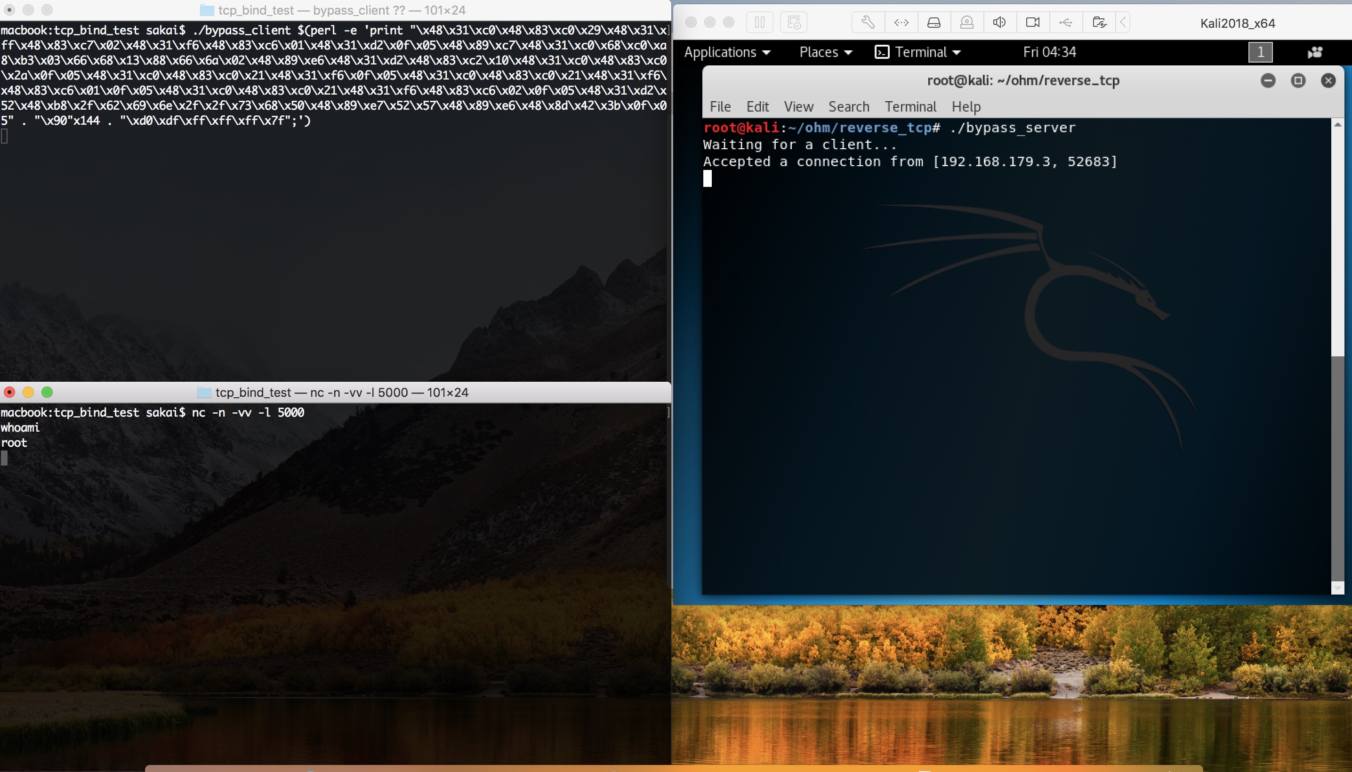Open the Terminal app icon in top bar
1352x772 pixels.
(x=882, y=52)
